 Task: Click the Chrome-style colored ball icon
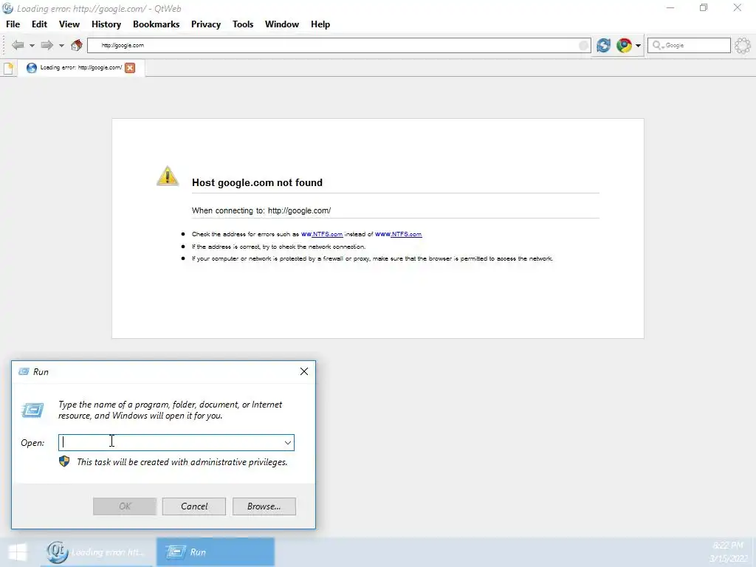click(624, 45)
